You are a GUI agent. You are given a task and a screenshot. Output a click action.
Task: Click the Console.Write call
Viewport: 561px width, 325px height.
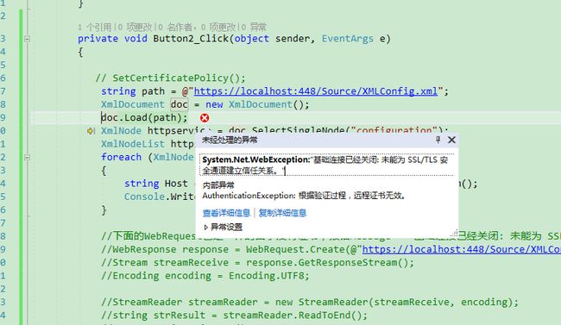(x=160, y=197)
